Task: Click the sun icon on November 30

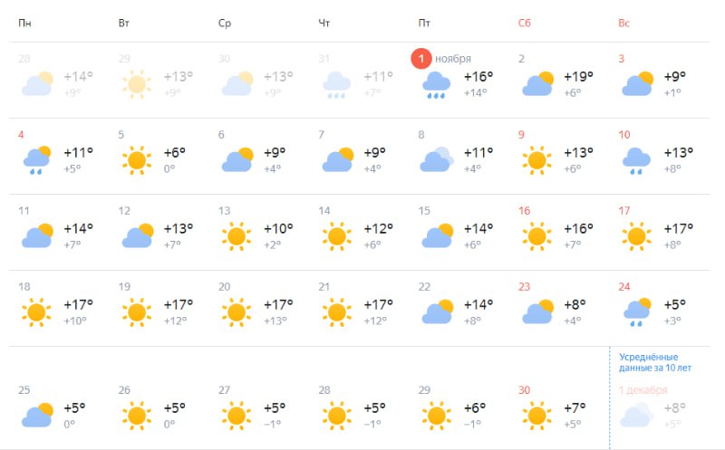Action: [536, 416]
